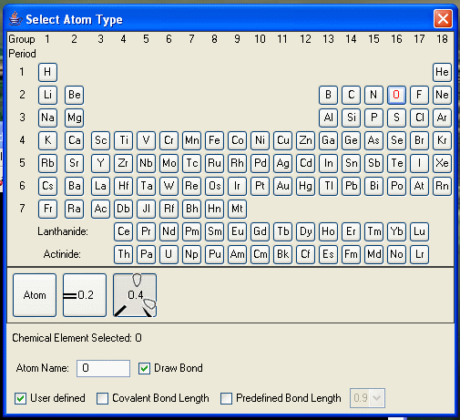
Task: Choose the Au gold element button
Action: (282, 186)
